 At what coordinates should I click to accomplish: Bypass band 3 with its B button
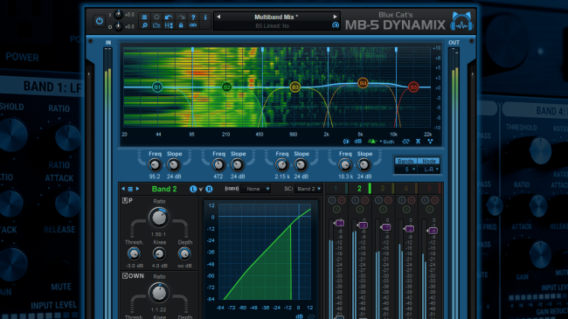point(378,200)
